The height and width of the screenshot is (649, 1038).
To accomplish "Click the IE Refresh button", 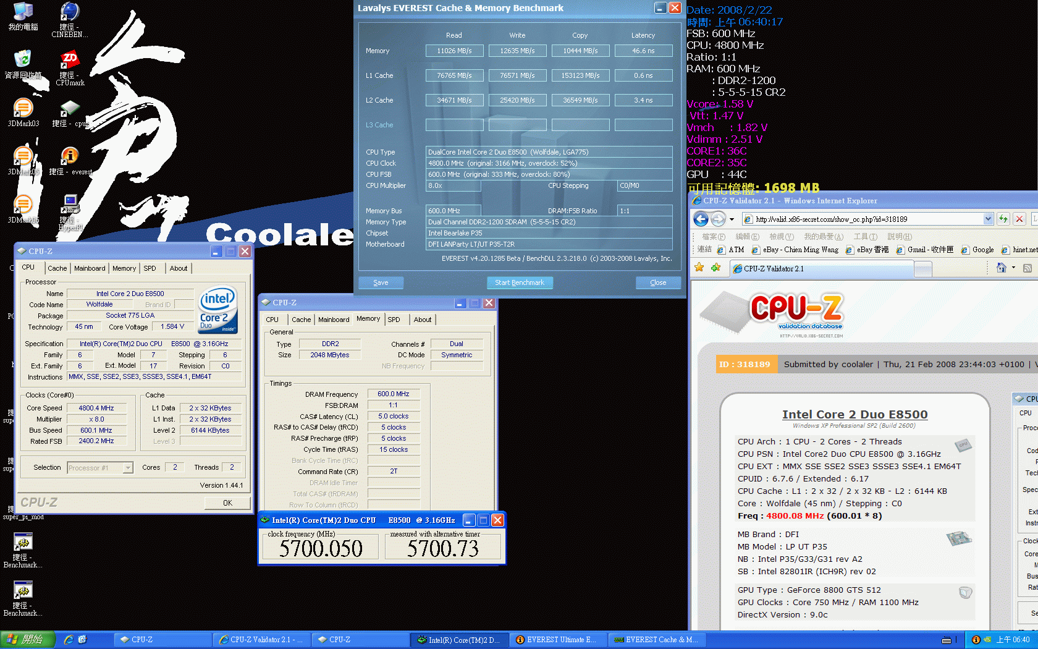I will click(1003, 219).
